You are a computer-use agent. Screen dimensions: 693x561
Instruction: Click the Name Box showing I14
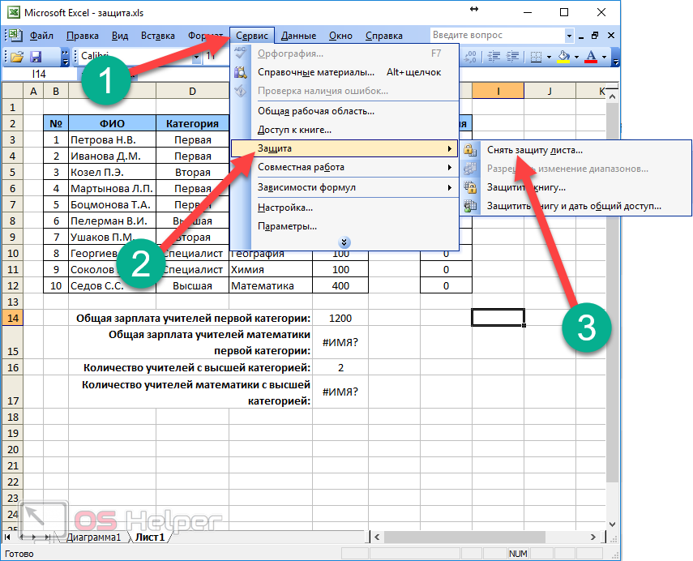(x=39, y=75)
